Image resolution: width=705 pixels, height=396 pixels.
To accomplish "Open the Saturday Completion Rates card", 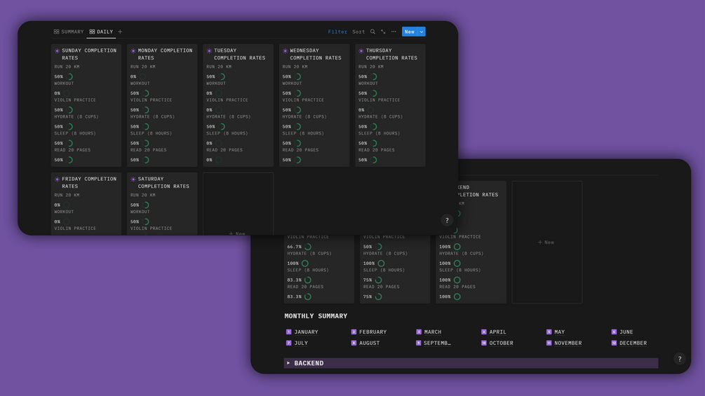I will [162, 203].
